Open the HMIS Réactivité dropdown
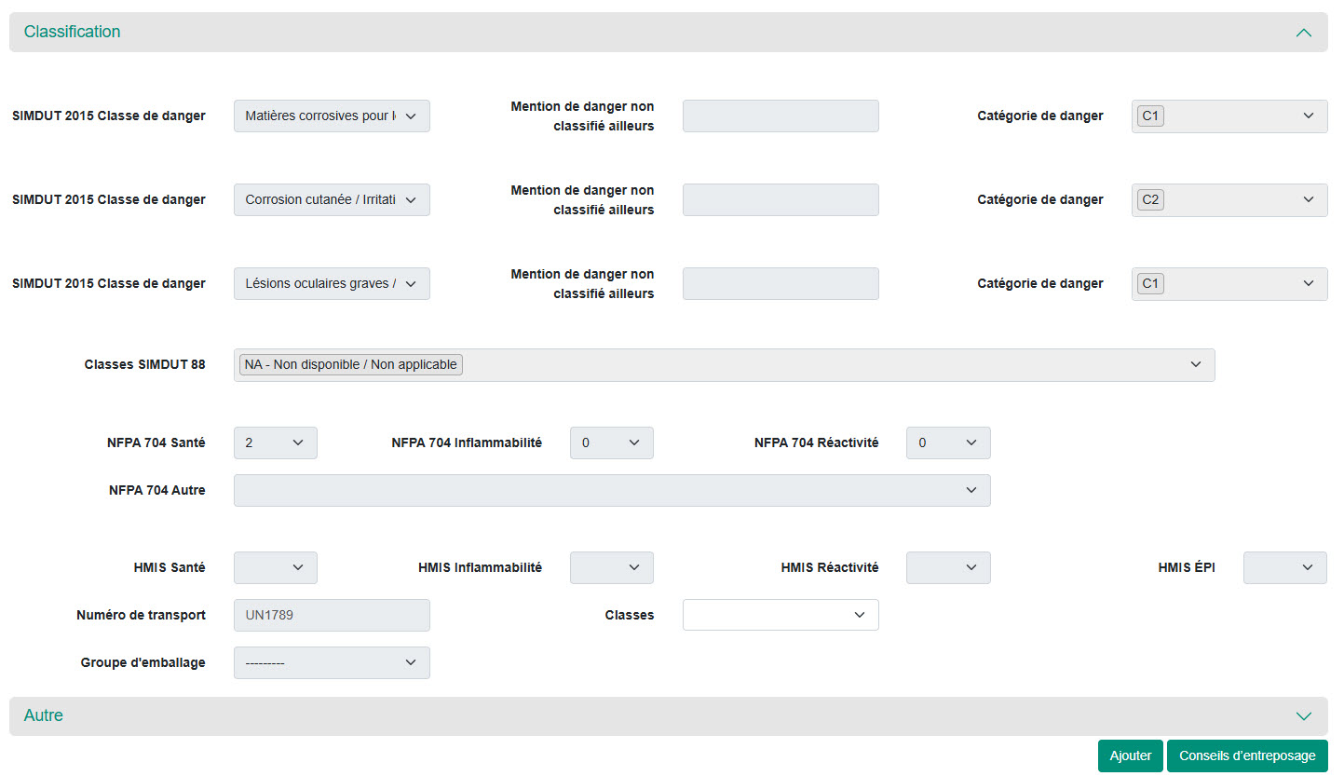 [947, 567]
